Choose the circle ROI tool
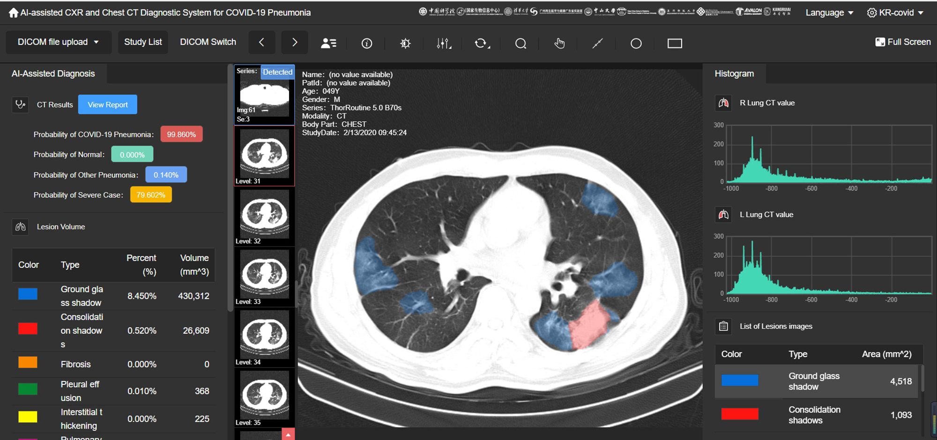The height and width of the screenshot is (440, 937). pyautogui.click(x=636, y=43)
